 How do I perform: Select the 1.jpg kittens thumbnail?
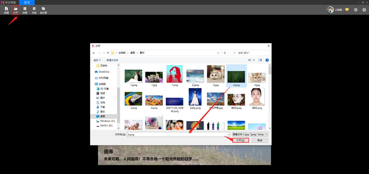click(x=154, y=78)
